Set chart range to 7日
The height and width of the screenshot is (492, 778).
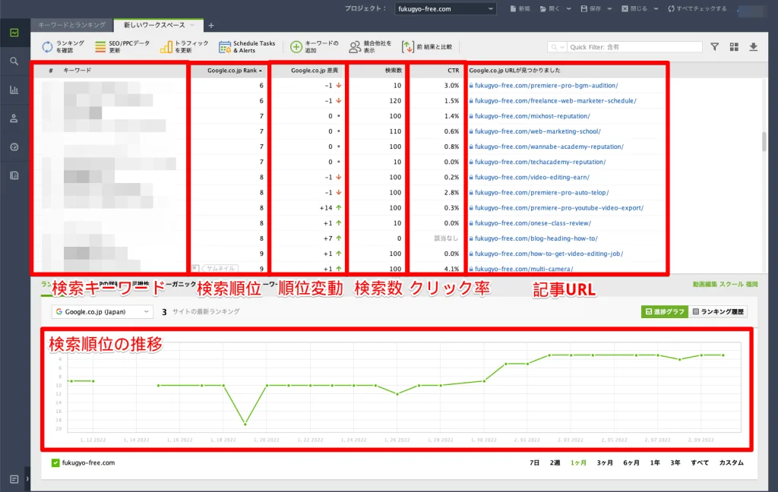click(x=534, y=462)
